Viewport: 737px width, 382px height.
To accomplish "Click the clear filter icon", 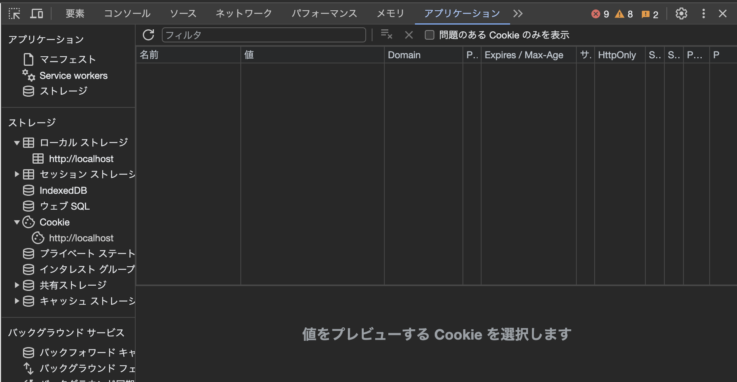I will coord(386,35).
